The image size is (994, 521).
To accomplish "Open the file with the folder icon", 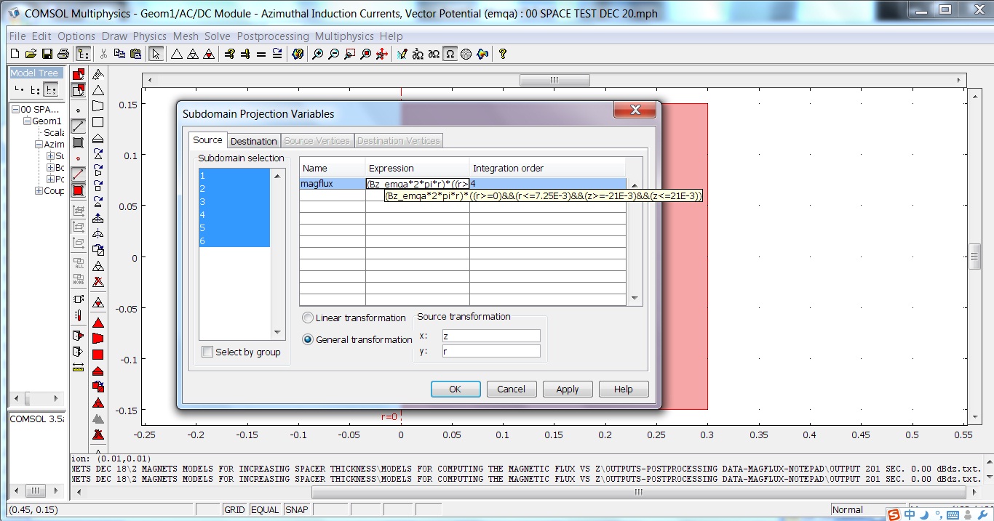I will pos(31,54).
